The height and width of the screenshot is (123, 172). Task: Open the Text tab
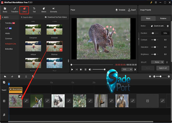pos(34,10)
